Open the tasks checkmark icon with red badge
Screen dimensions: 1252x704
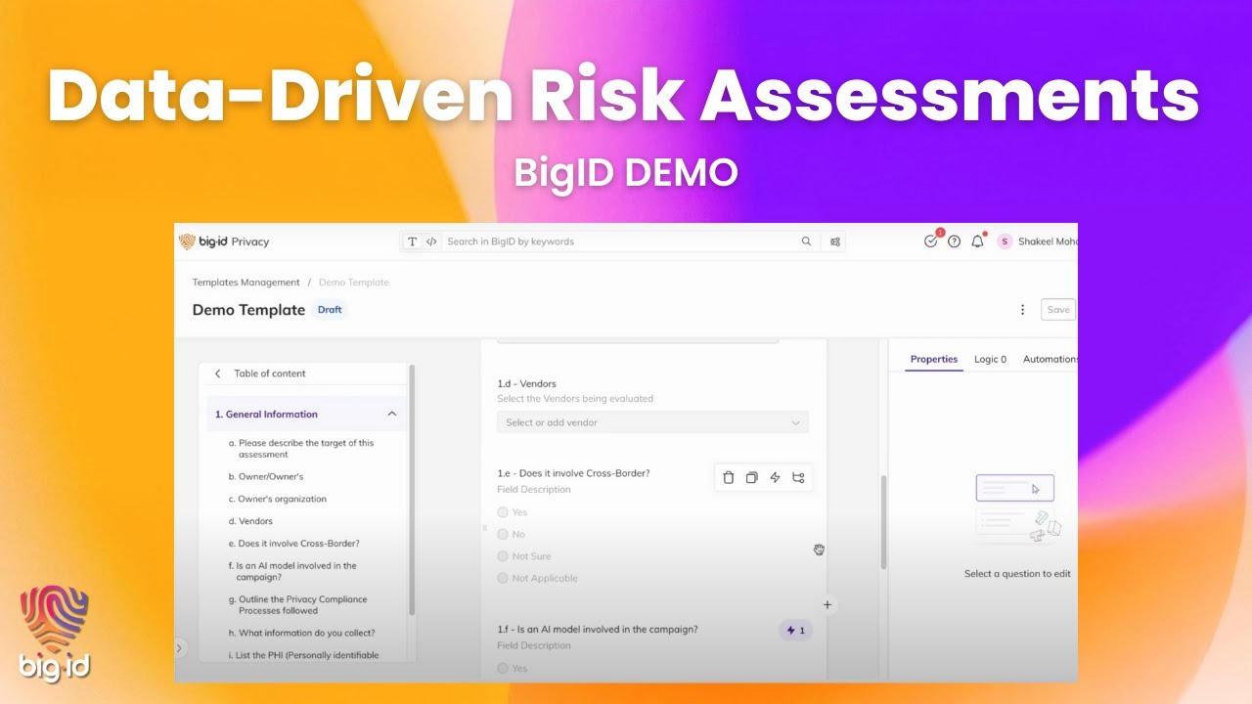coord(931,241)
